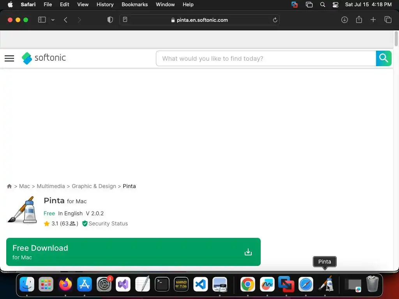Open the View menu
399x299 pixels.
83,5
